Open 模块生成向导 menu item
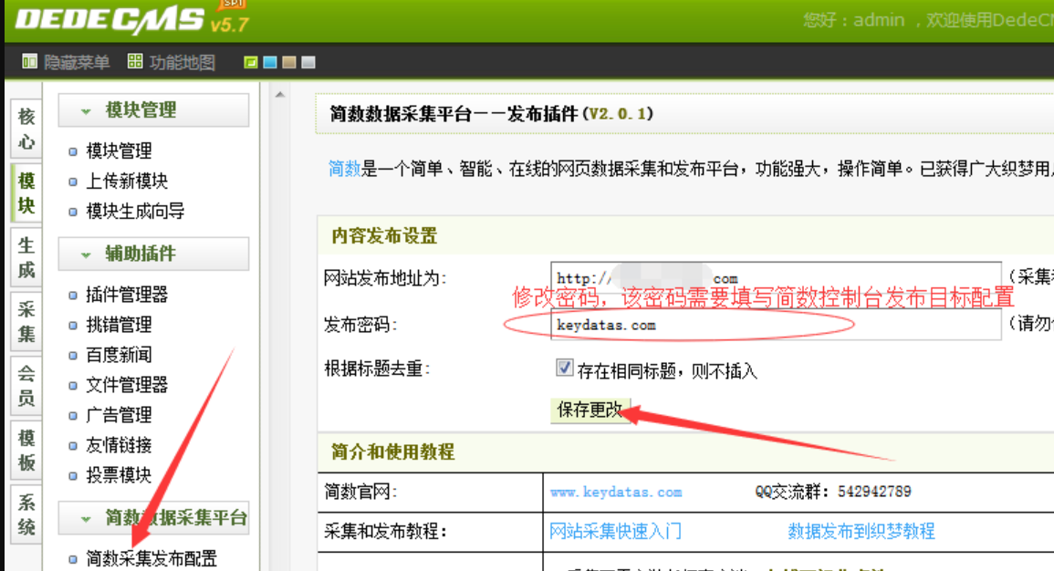Viewport: 1054px width, 571px height. click(x=135, y=211)
